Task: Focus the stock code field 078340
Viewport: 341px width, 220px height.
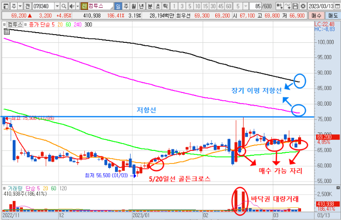Action: [43, 6]
